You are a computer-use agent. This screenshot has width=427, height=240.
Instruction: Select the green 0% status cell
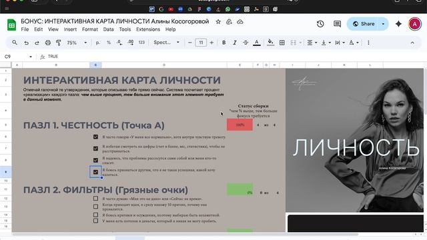240,189
